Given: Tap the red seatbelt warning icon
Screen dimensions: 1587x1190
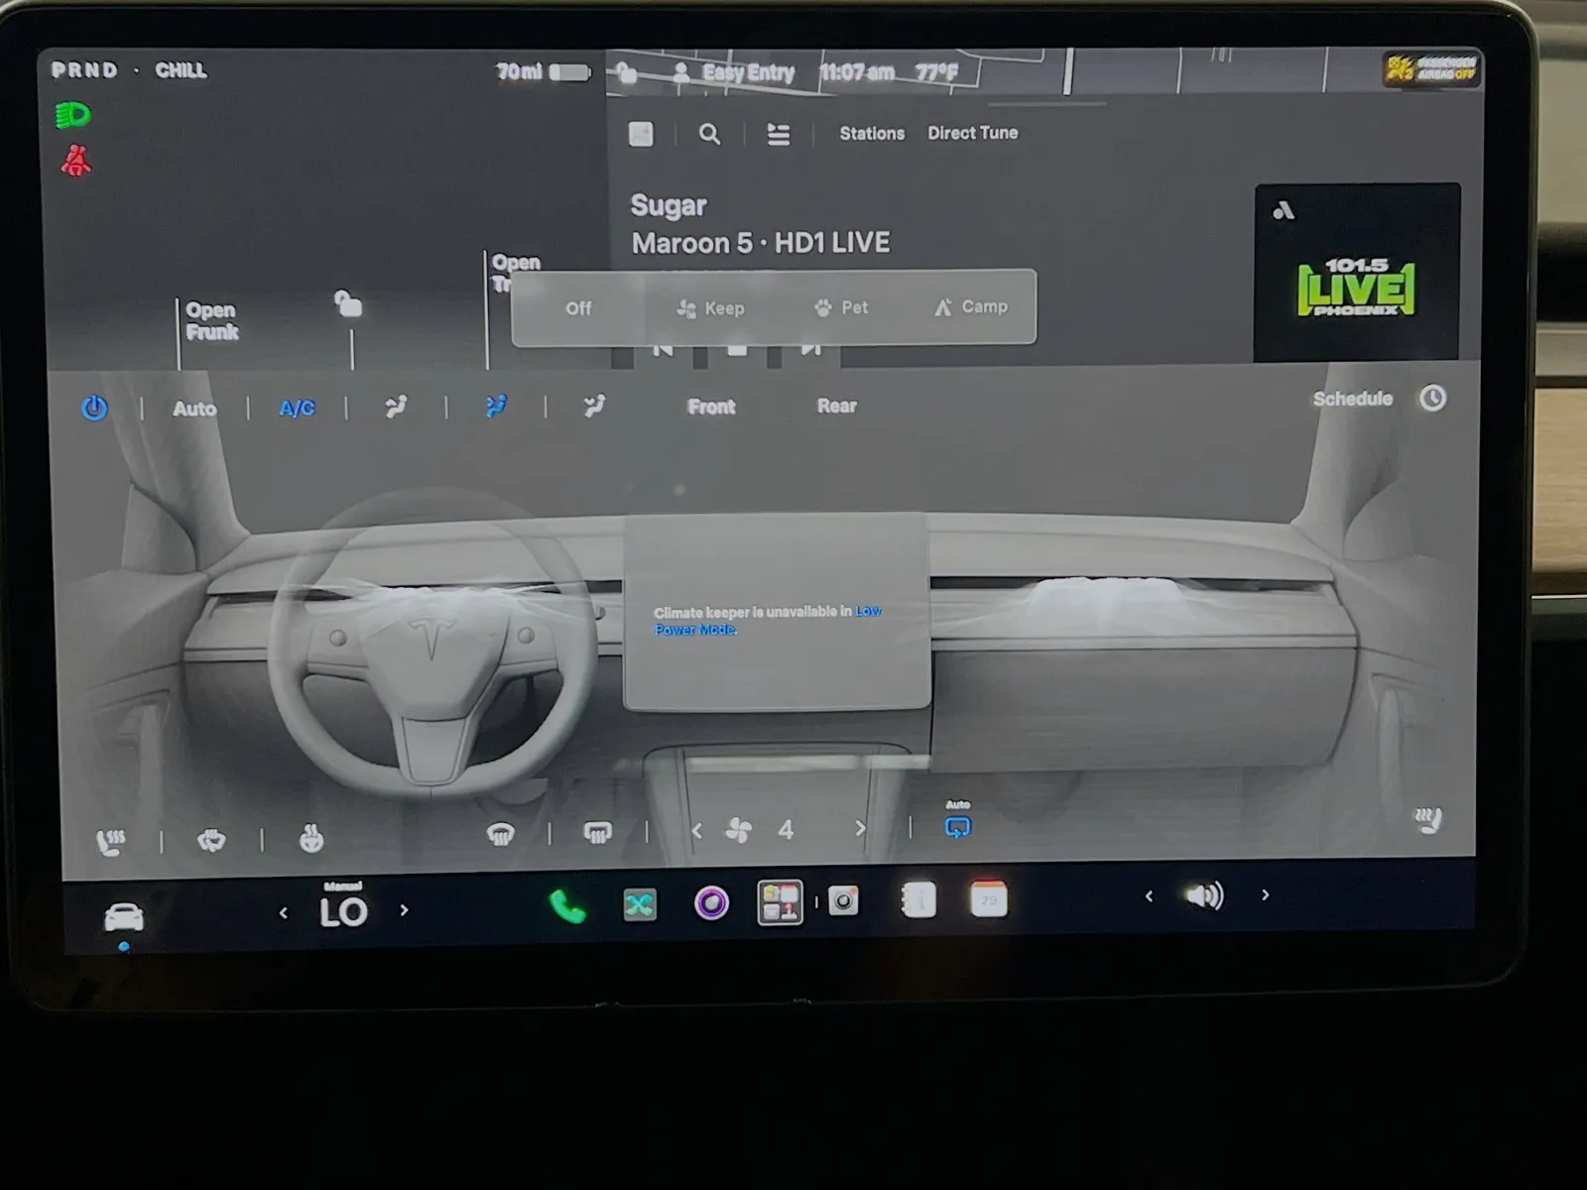Looking at the screenshot, I should (x=75, y=161).
